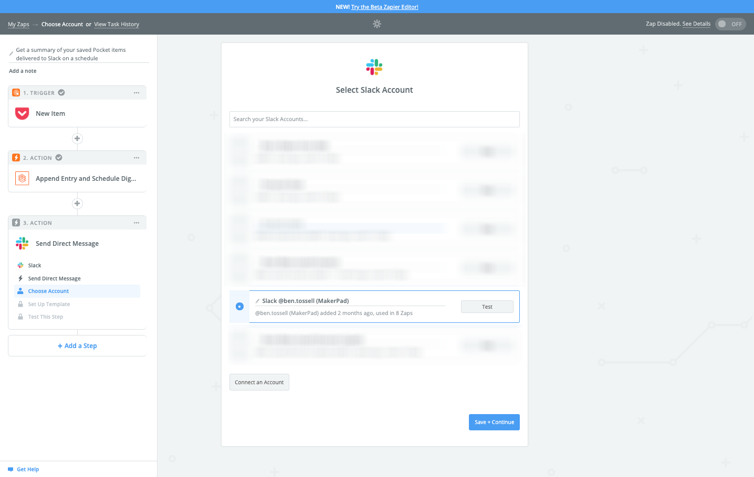Click the orange lightning badge on step 2
This screenshot has height=477, width=754.
[16, 158]
